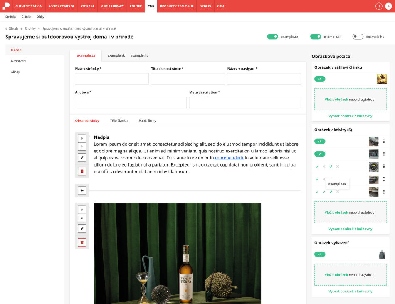Vybrat obrázek z knihovny under header image
This screenshot has width=395, height=304.
[x=351, y=116]
